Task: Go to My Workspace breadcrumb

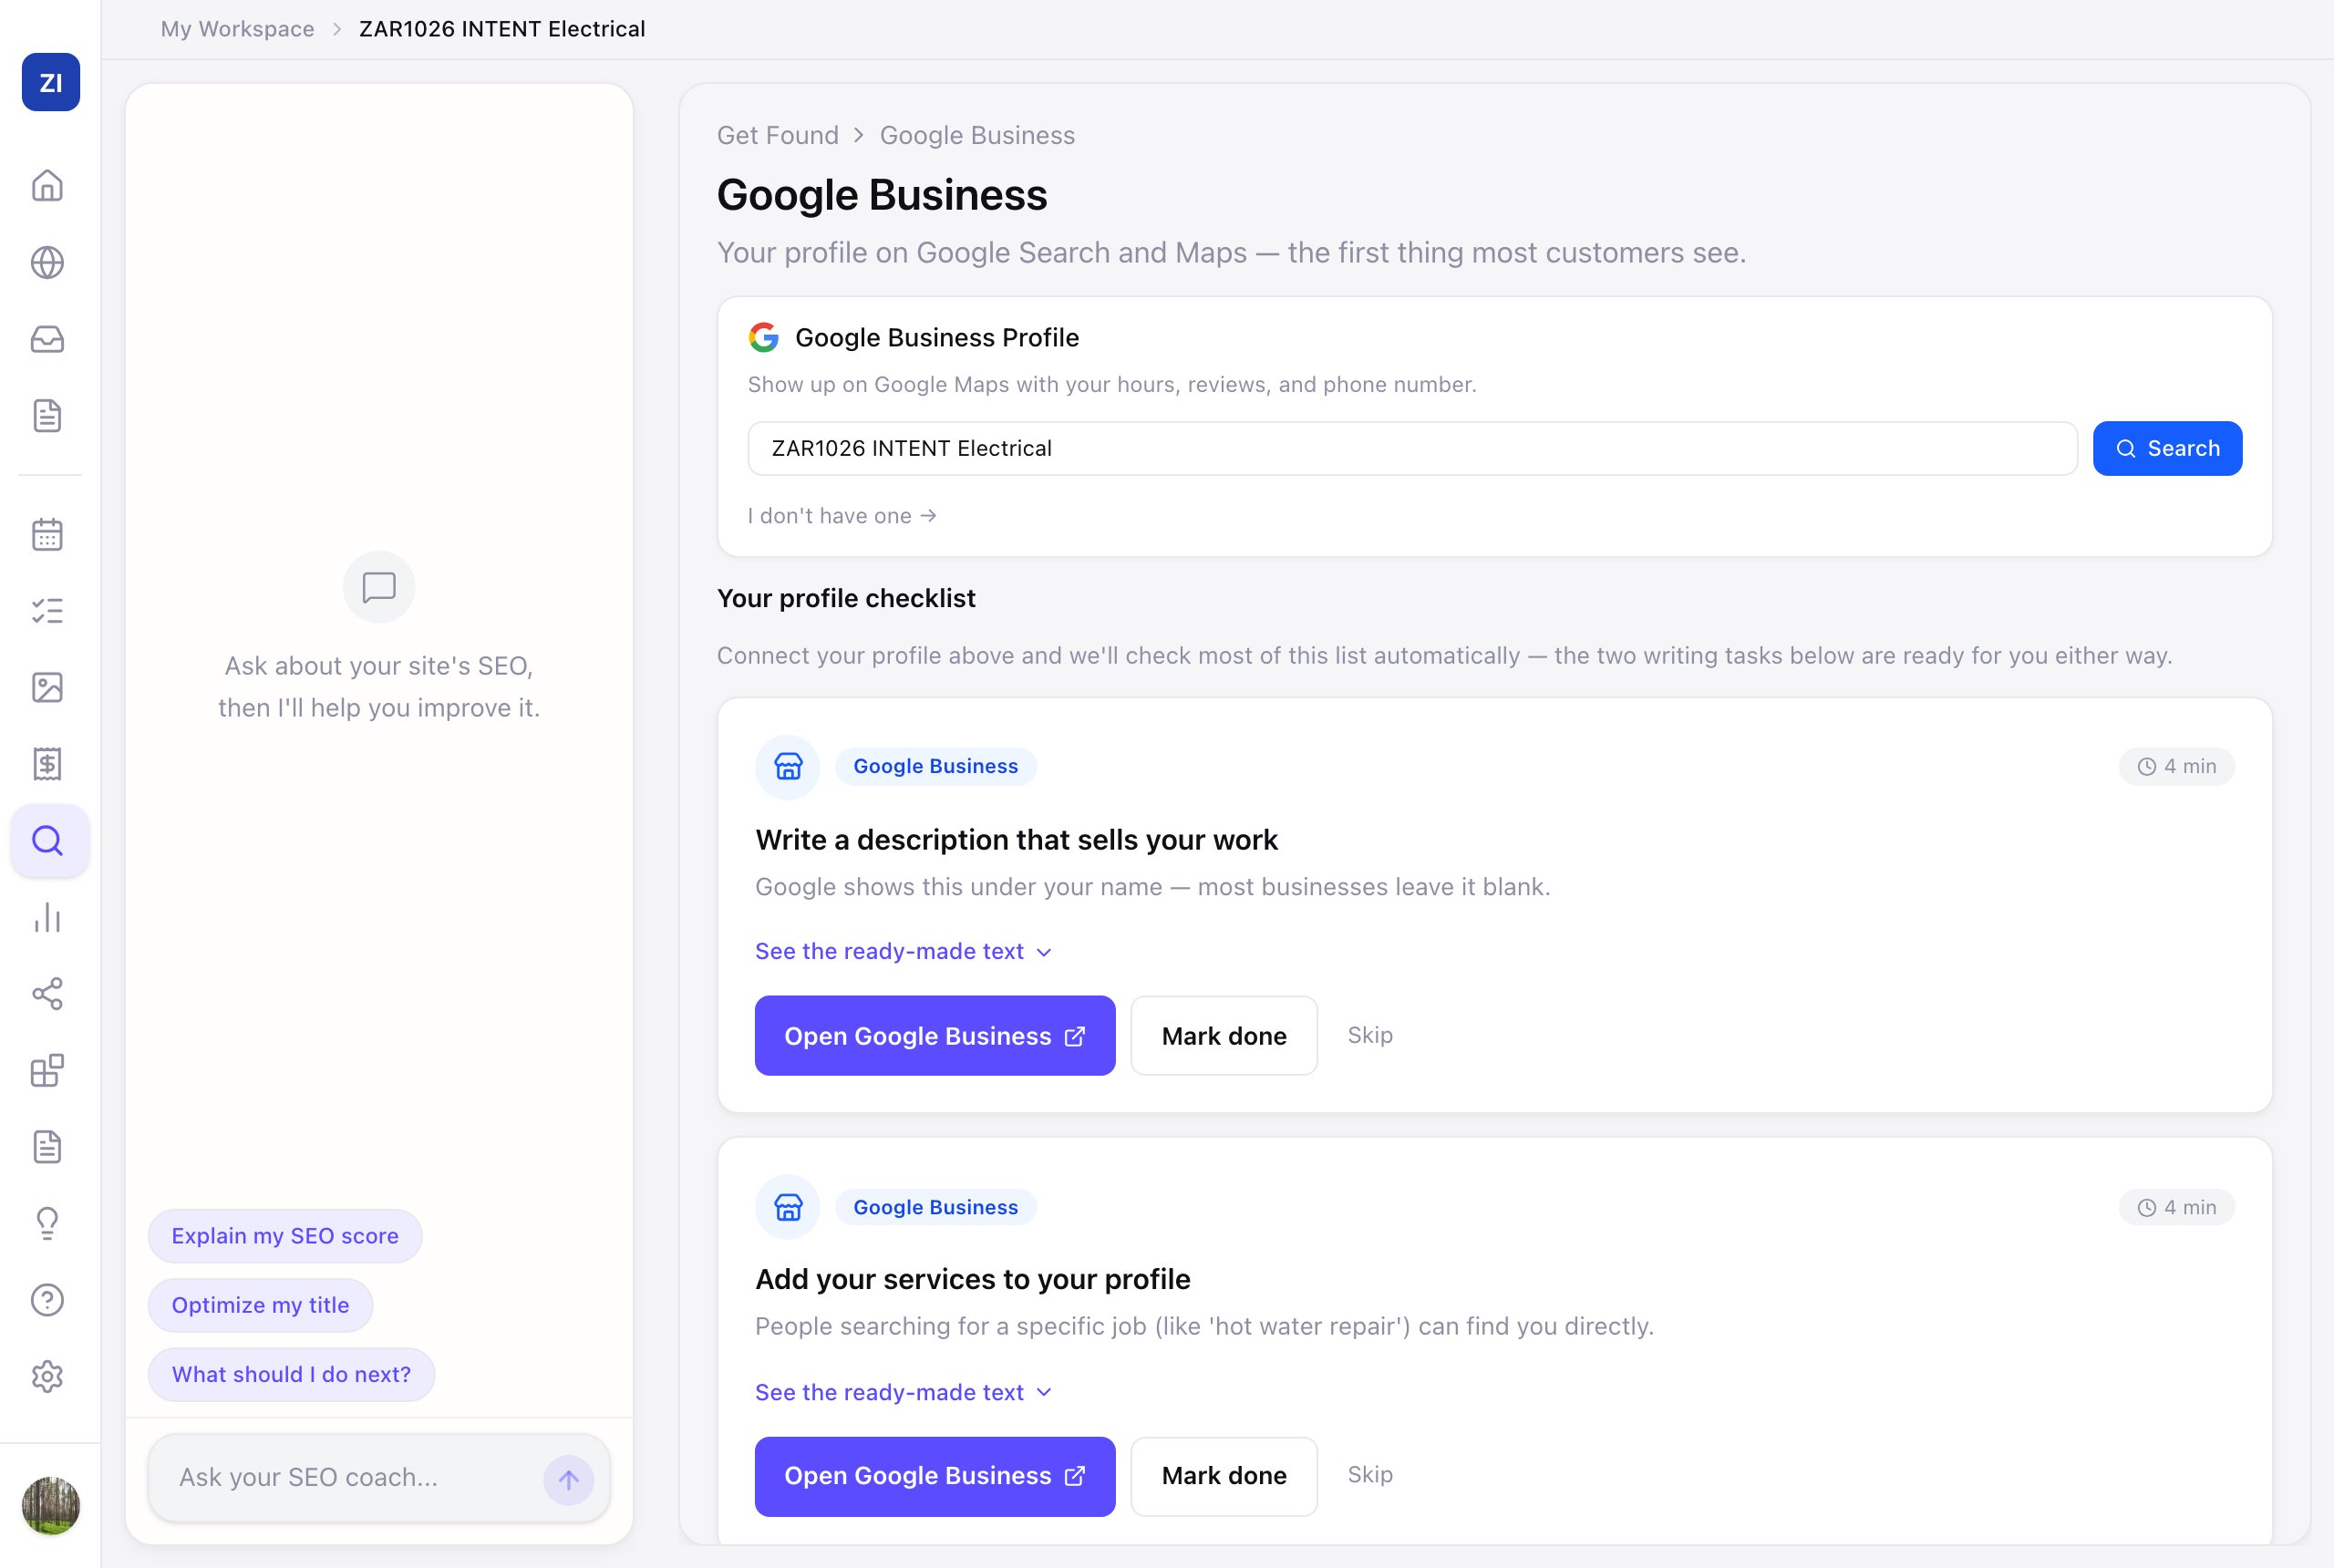Action: coord(238,29)
